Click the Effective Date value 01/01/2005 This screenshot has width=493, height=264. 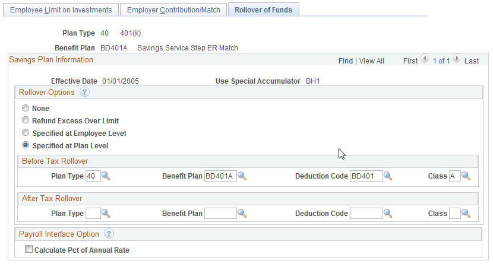pyautogui.click(x=121, y=81)
